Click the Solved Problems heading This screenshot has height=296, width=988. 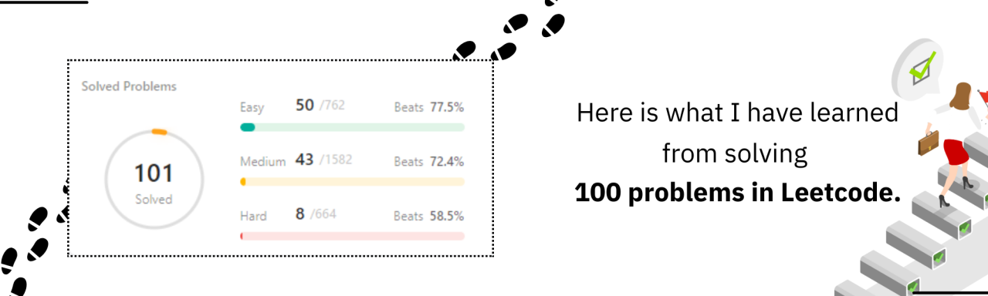pos(129,86)
